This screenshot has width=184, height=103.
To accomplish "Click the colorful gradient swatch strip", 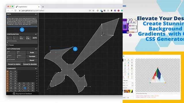I will pyautogui.click(x=128, y=91).
